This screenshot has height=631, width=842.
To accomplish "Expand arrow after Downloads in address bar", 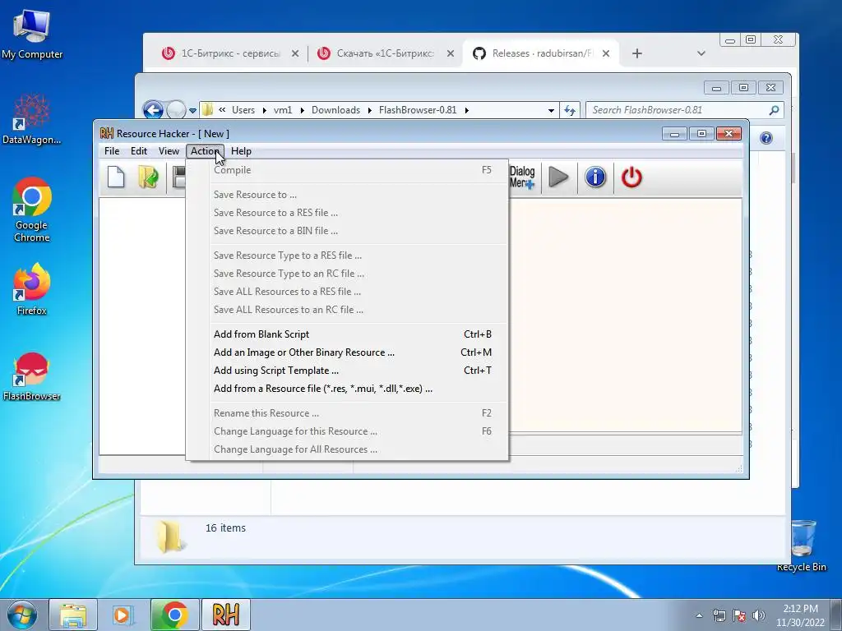I will (369, 110).
